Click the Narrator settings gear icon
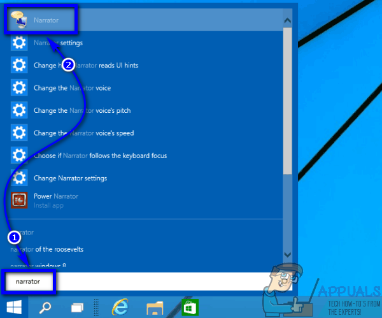 click(19, 43)
